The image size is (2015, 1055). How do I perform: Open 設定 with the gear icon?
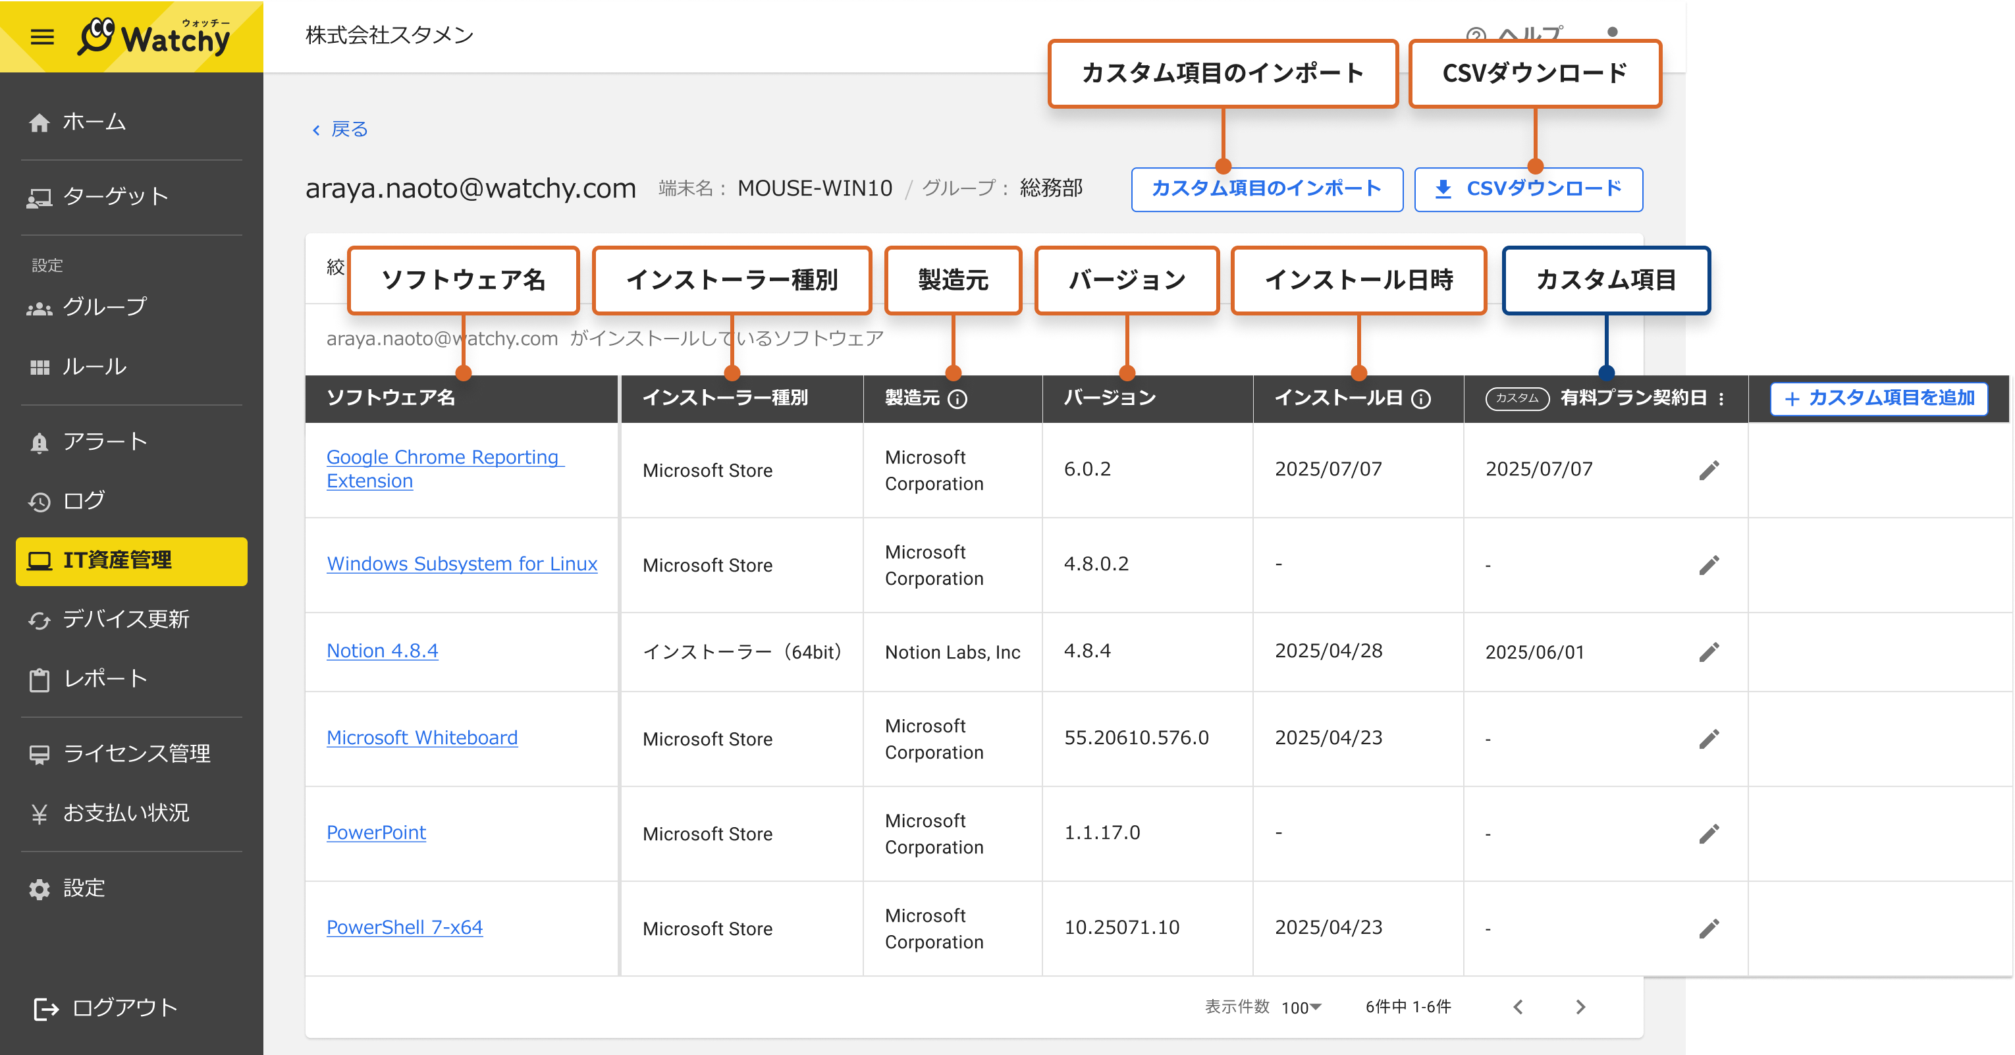[x=67, y=888]
